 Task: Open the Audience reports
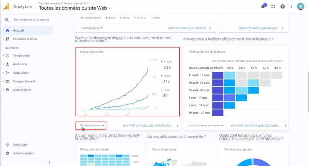[20, 64]
